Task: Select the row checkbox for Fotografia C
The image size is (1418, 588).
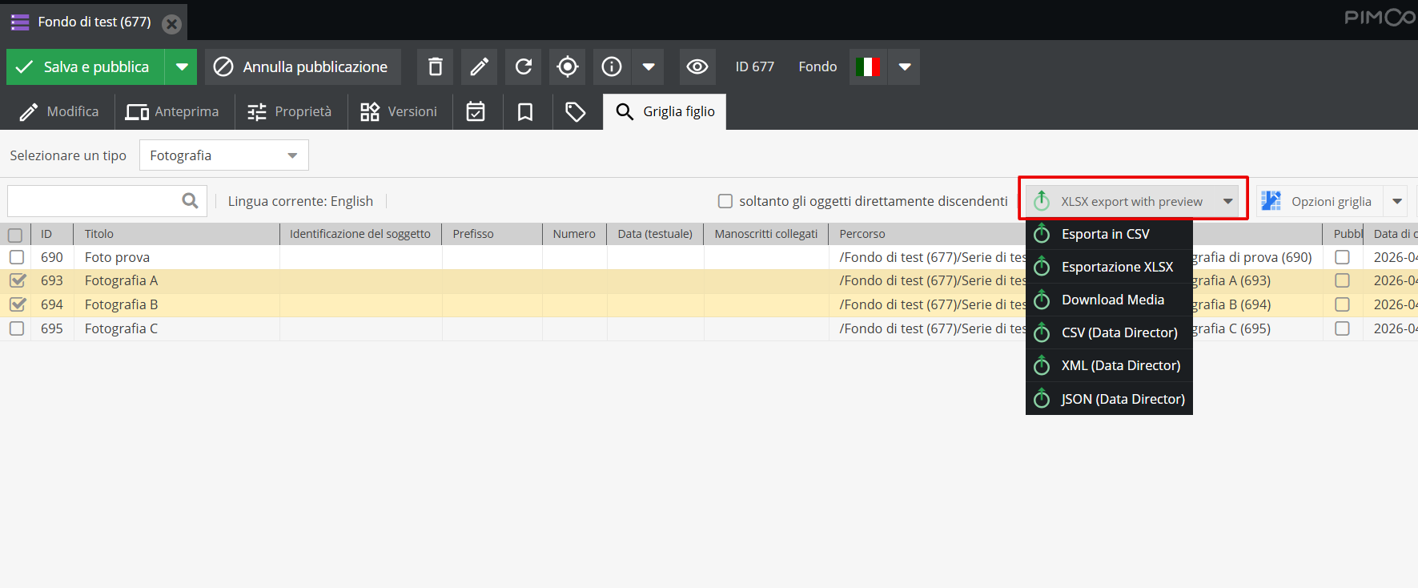Action: pos(17,328)
